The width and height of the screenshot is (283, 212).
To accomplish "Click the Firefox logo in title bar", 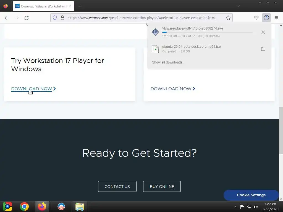I will [x=6, y=6].
